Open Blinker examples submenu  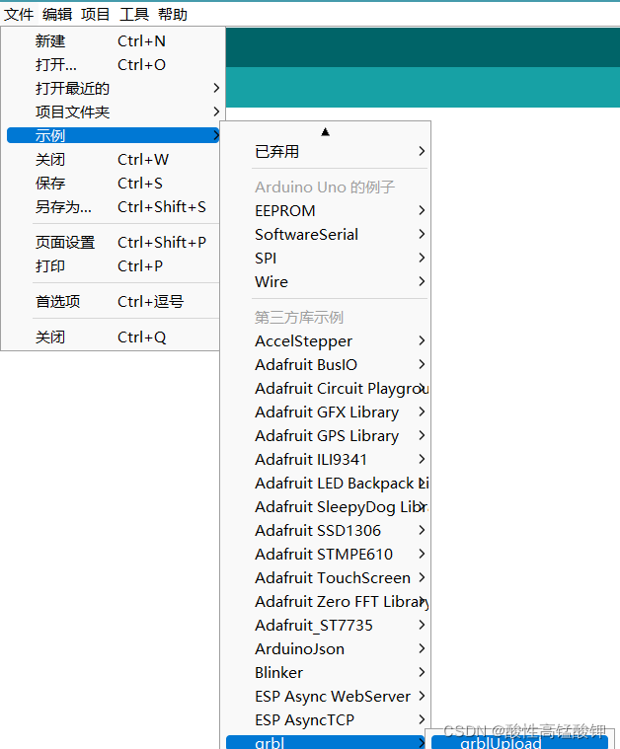coord(327,672)
